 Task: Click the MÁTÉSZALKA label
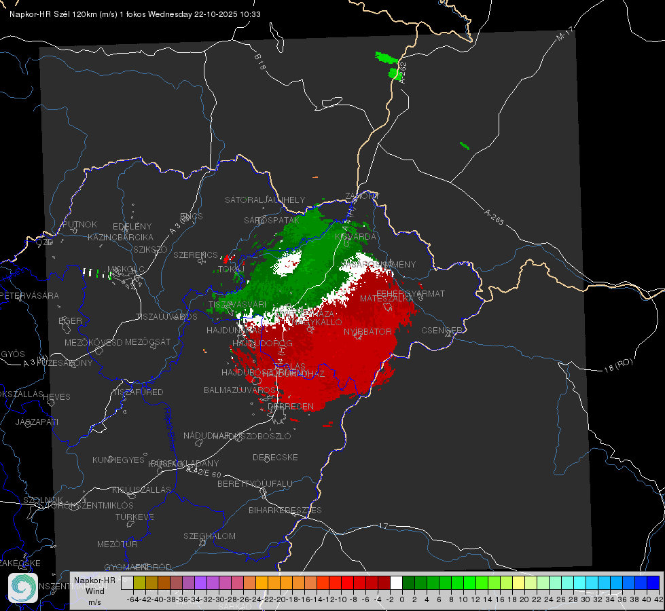point(387,299)
